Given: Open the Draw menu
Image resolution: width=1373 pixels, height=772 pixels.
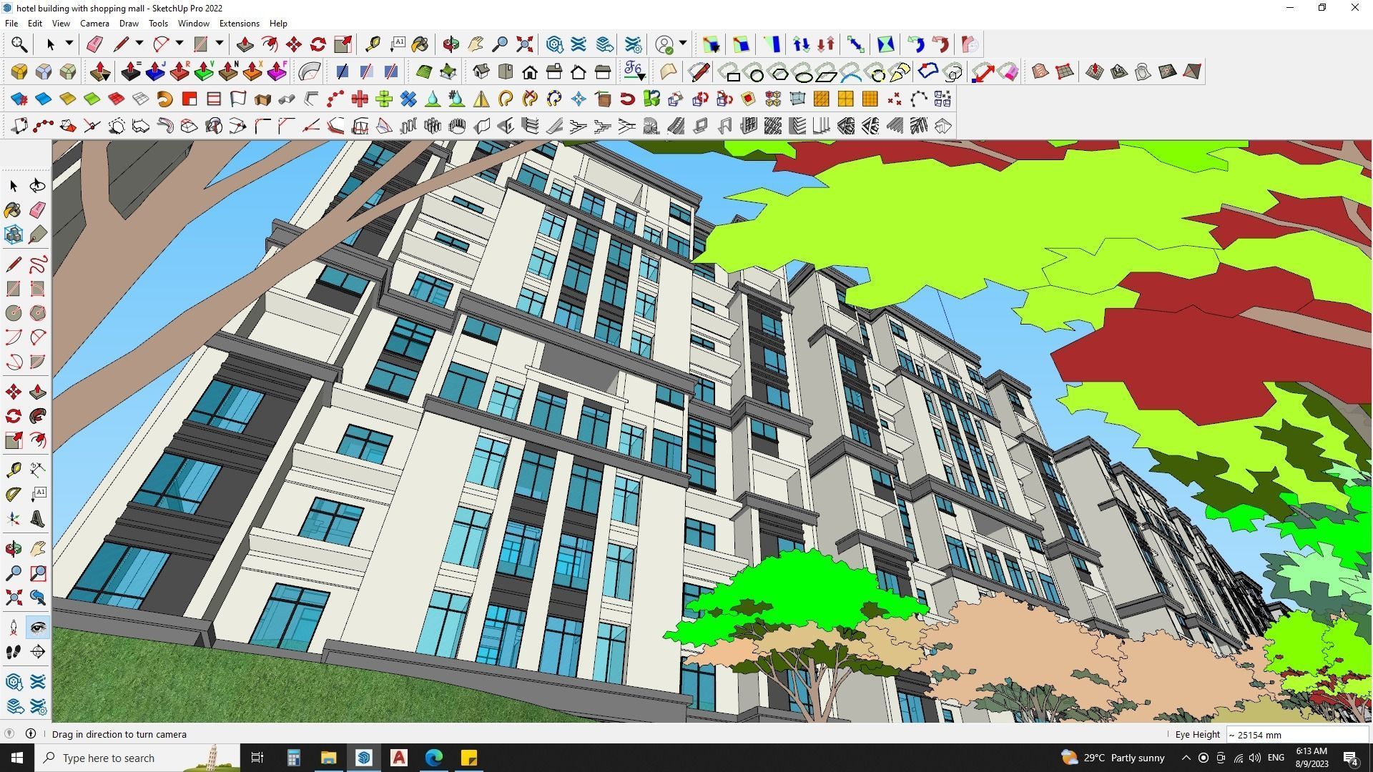Looking at the screenshot, I should (x=129, y=24).
